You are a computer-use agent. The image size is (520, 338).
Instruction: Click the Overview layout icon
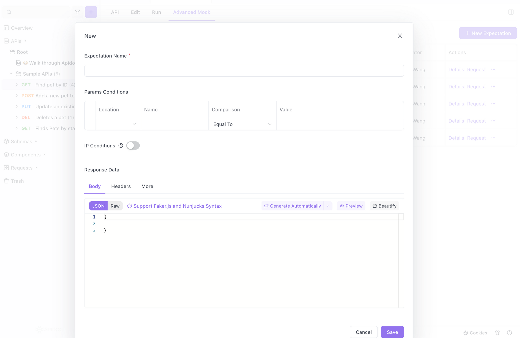(x=6, y=28)
